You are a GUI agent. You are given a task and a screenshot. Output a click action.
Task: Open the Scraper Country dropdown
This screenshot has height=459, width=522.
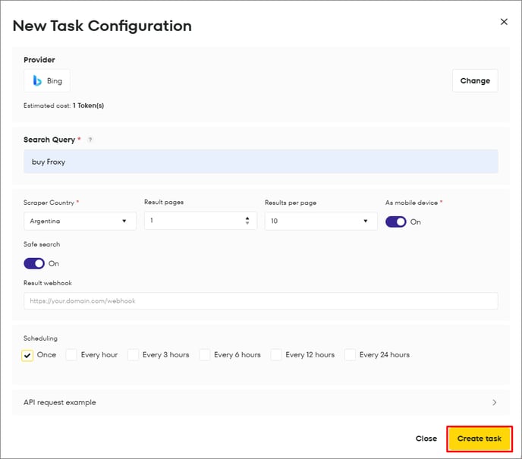[80, 221]
